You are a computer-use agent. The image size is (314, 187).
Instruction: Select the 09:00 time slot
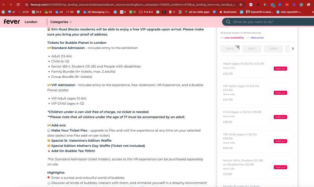tap(230, 49)
